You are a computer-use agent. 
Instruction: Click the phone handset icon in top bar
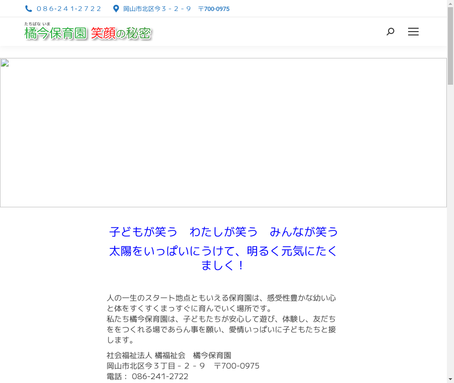[29, 9]
